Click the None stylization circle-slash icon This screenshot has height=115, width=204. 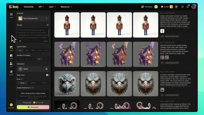[20, 69]
